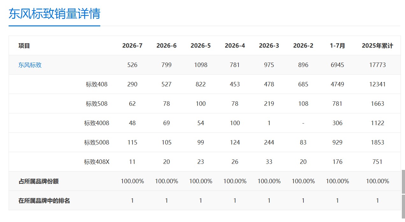The width and height of the screenshot is (405, 222).
Task: Click the 1-7月 column header
Action: pyautogui.click(x=337, y=46)
